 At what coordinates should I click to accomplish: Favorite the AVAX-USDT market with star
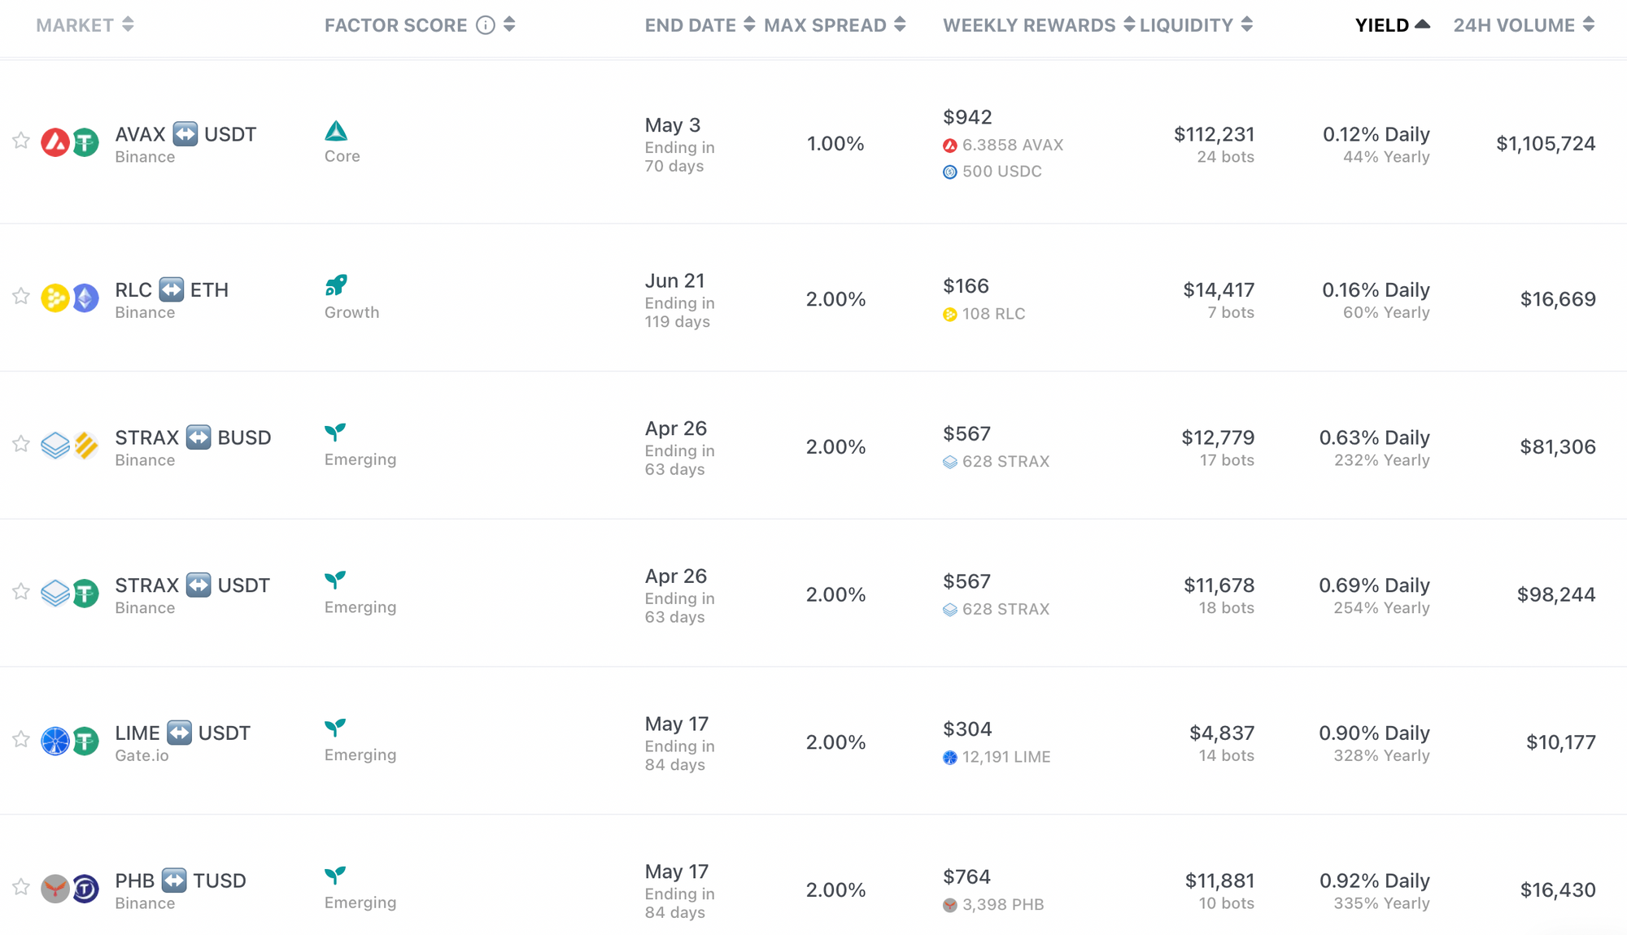point(21,141)
